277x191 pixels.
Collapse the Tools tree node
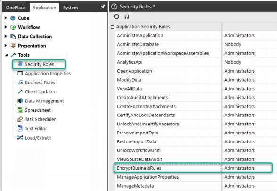point(6,55)
